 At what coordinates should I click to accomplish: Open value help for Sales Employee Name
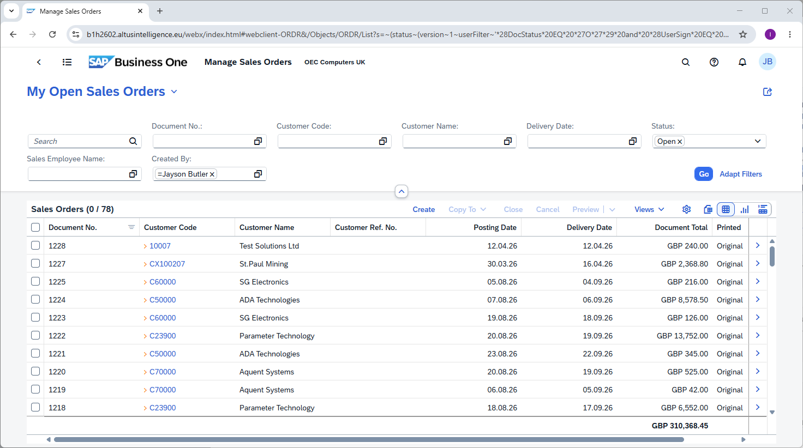[x=133, y=174]
